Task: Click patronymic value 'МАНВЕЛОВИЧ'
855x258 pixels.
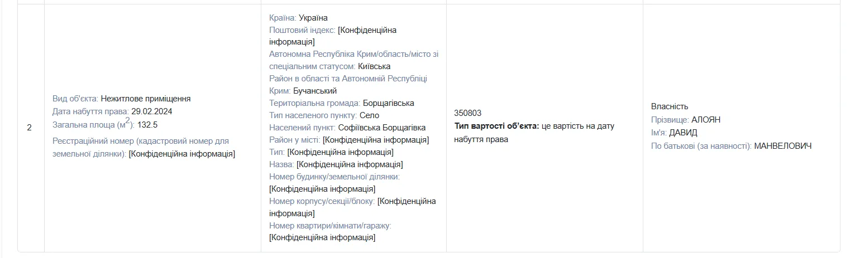Action: (x=783, y=146)
